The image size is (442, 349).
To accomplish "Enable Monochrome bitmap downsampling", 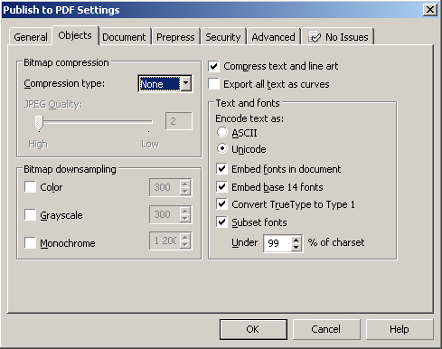I will (x=30, y=242).
